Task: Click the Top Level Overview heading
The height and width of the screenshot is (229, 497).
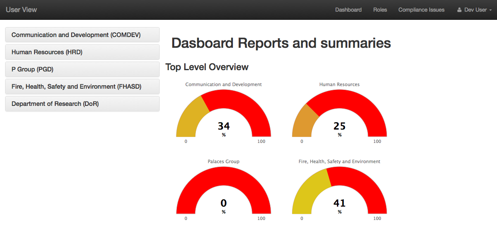Action: click(207, 67)
